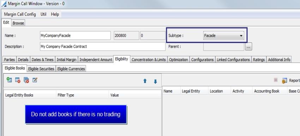Open the Margin Call Config menu
The height and width of the screenshot is (136, 300).
point(20,14)
